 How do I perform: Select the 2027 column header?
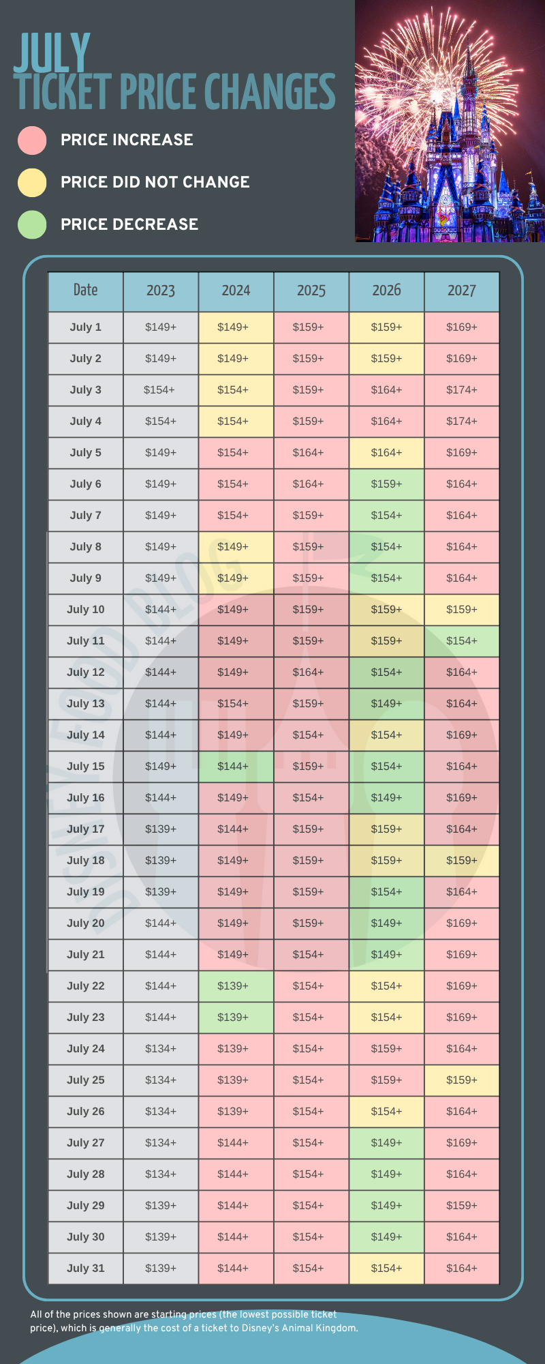462,291
